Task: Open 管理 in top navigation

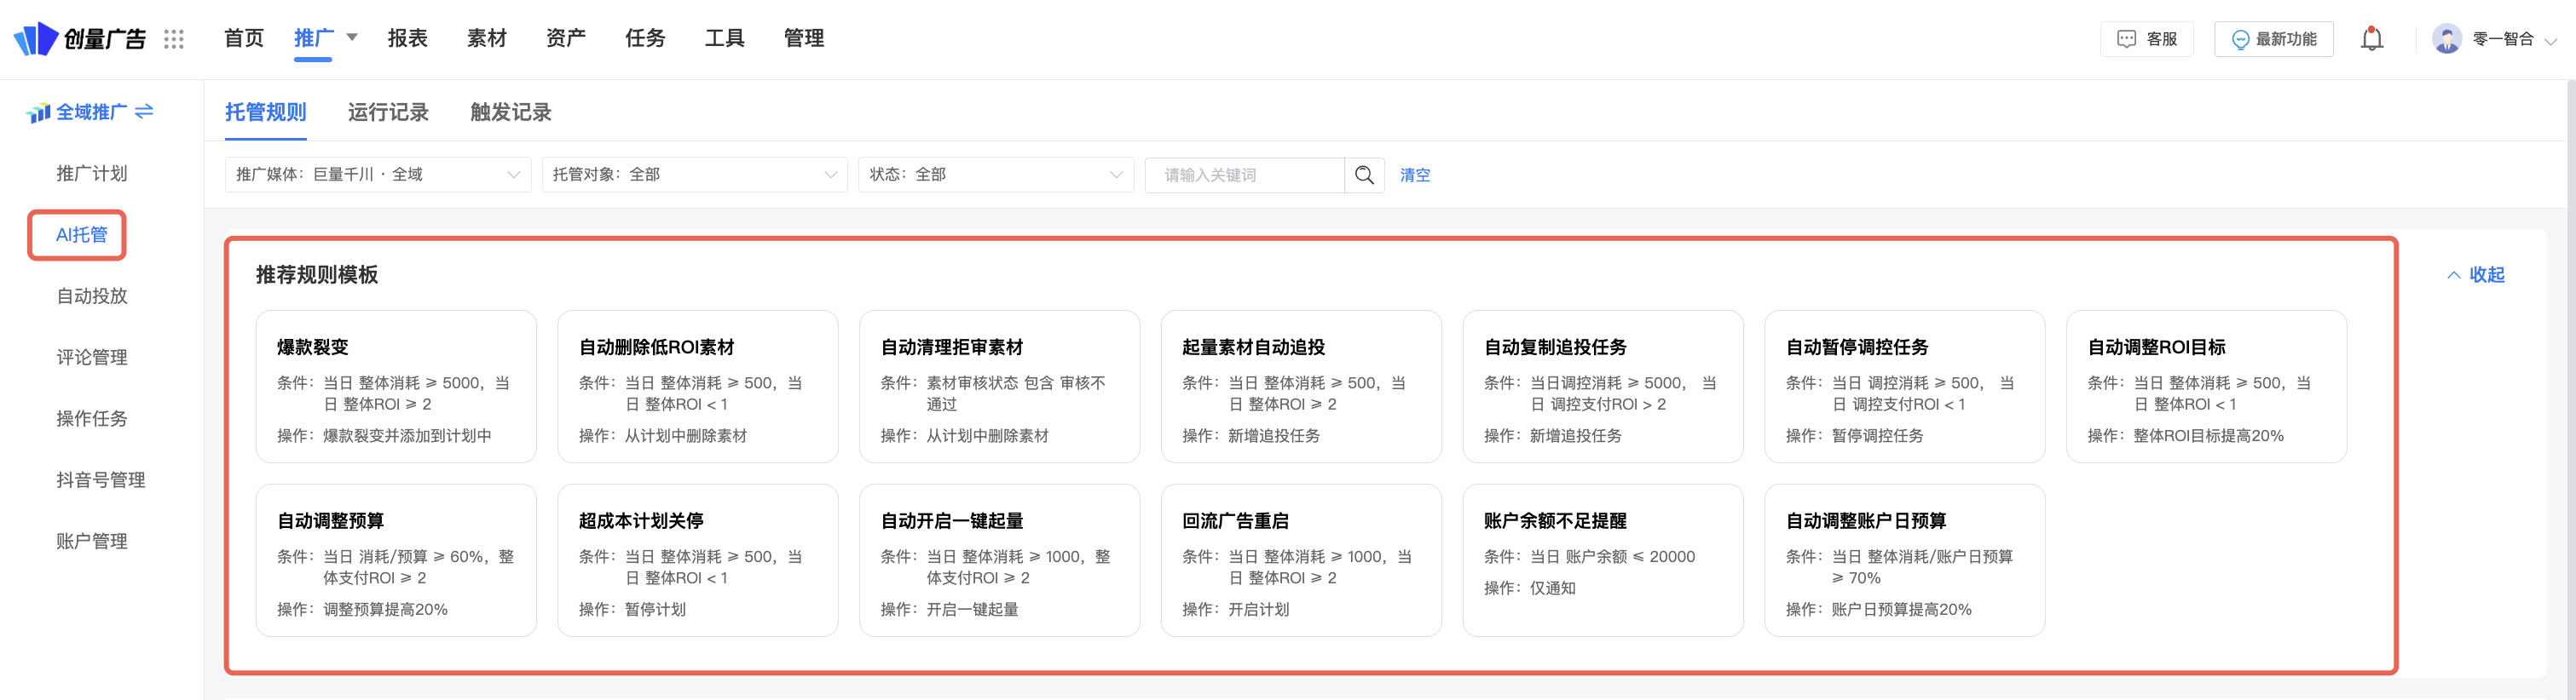Action: coord(804,38)
